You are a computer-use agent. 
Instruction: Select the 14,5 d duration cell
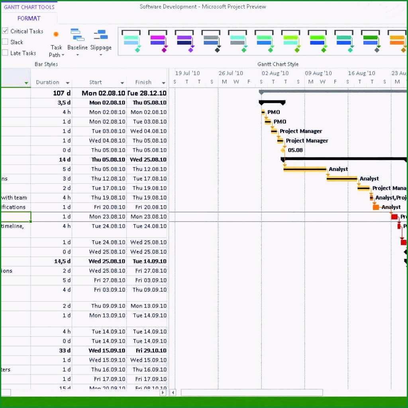[x=51, y=261]
